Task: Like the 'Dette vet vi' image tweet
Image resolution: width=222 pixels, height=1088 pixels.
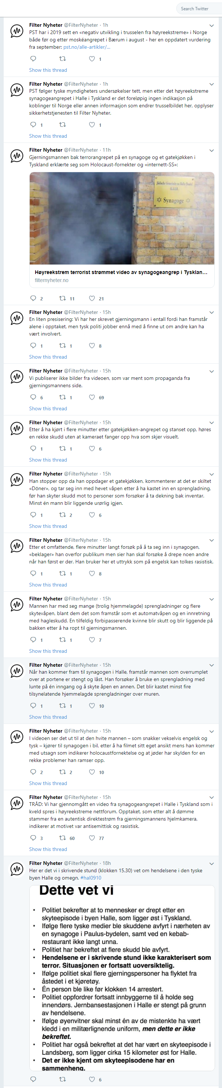Action: point(92,1079)
